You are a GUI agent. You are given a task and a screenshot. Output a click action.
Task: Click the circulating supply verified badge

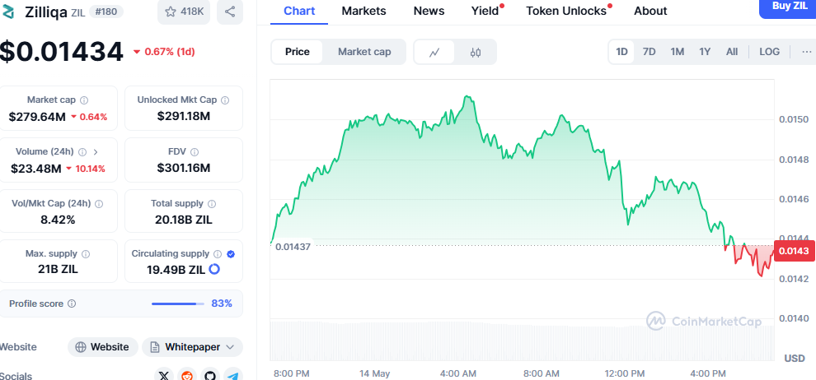click(231, 254)
